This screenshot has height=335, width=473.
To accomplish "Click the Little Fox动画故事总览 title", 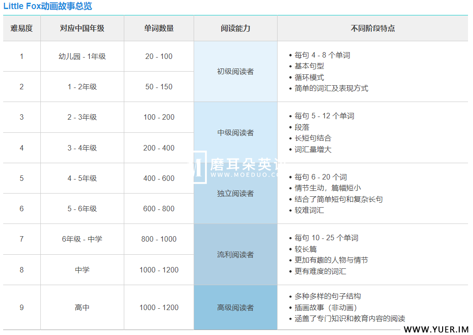I will 48,6.
